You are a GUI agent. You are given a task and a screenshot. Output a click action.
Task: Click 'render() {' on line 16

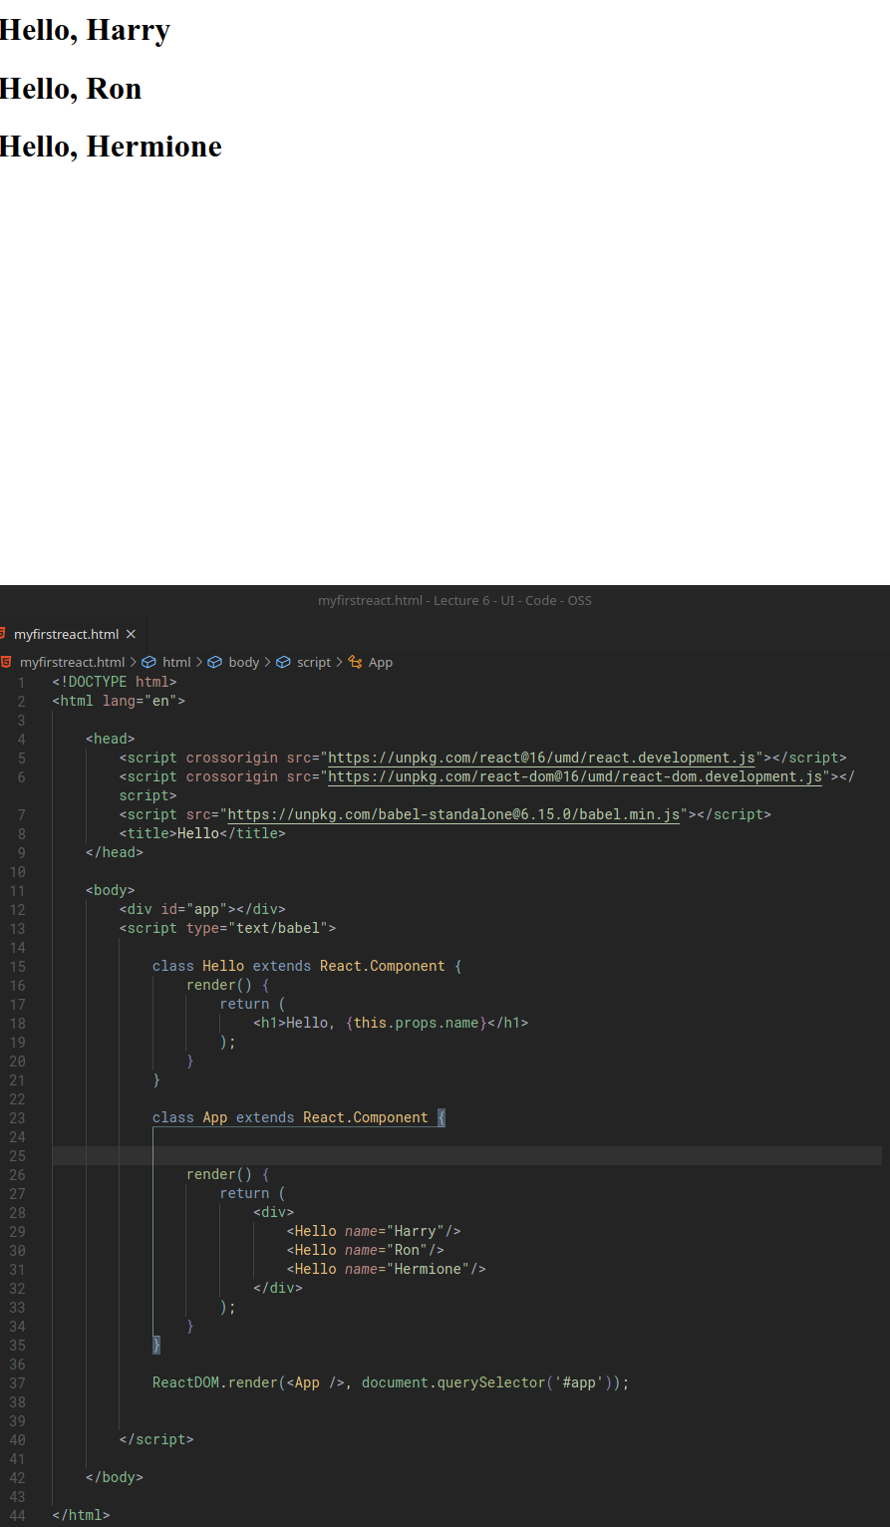point(228,985)
